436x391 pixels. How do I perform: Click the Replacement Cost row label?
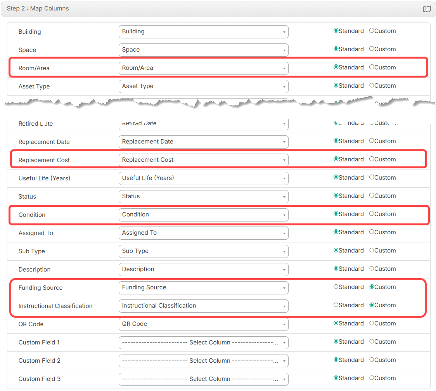pyautogui.click(x=44, y=160)
